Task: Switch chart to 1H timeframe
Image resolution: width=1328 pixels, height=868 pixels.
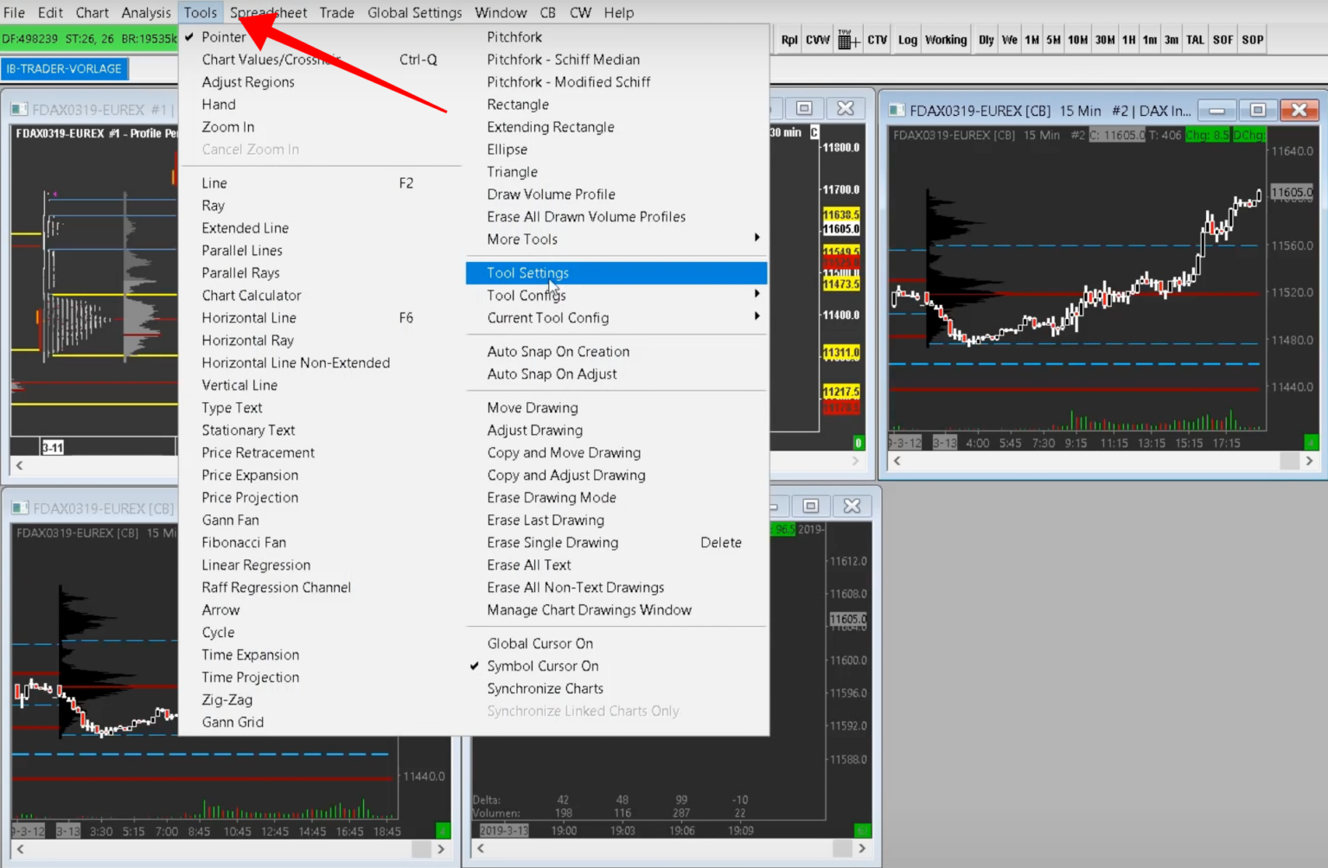Action: 1128,39
